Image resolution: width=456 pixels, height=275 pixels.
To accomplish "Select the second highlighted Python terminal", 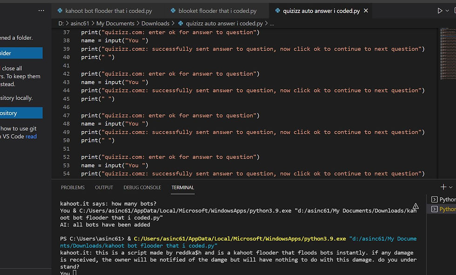I will [x=443, y=209].
